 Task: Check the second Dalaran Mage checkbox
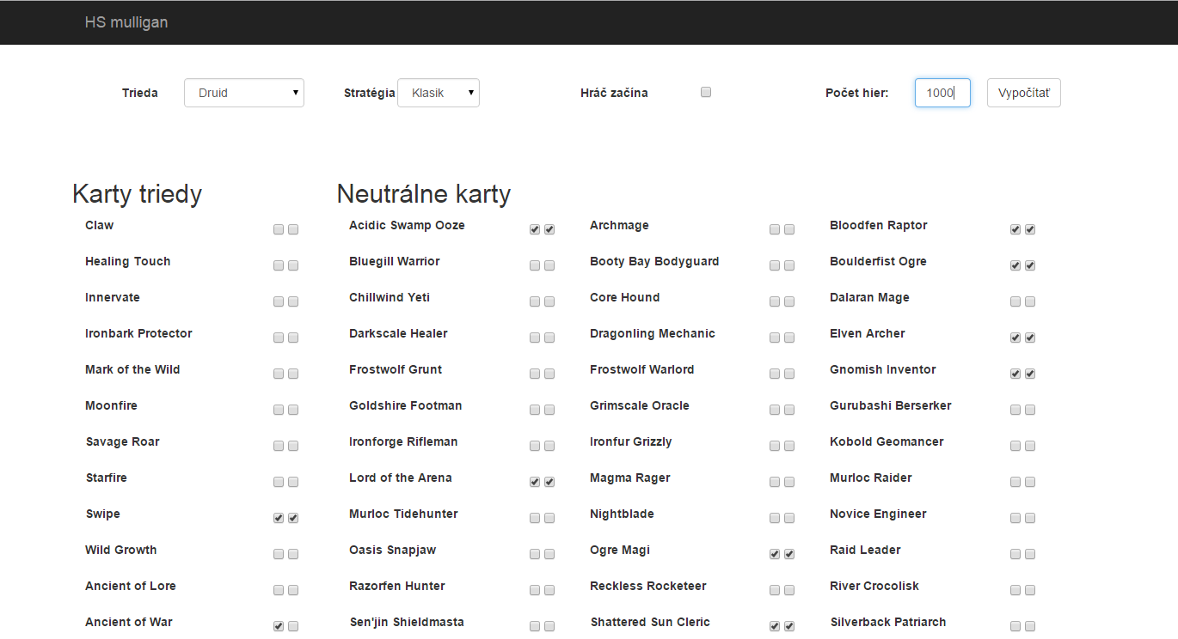(1030, 301)
